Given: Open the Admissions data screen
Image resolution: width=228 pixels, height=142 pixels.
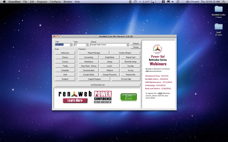Looking at the screenshot, I should (x=65, y=53).
